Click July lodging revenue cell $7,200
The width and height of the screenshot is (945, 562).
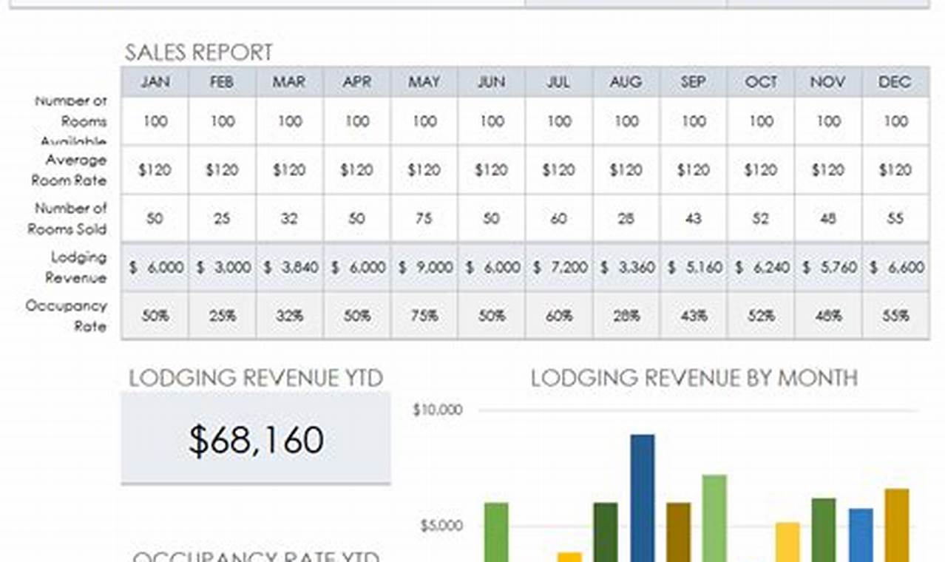click(x=558, y=268)
